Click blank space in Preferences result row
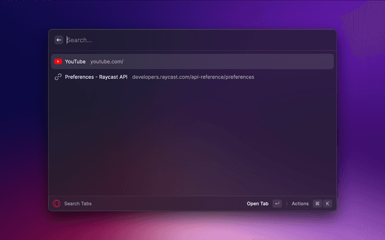The height and width of the screenshot is (240, 385). [x=295, y=77]
